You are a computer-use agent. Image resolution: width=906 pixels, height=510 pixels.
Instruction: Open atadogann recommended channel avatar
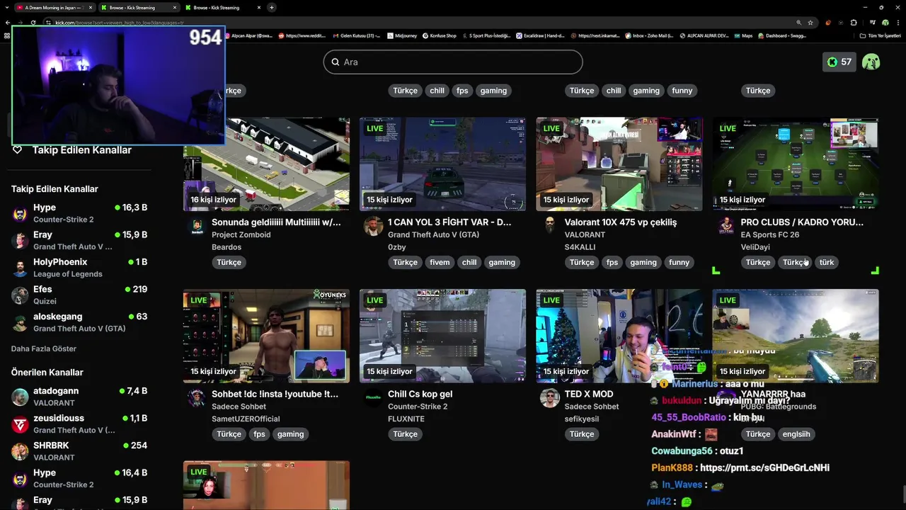pos(20,397)
